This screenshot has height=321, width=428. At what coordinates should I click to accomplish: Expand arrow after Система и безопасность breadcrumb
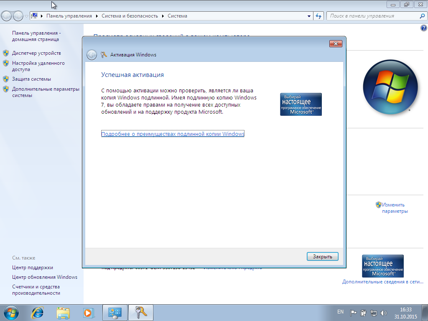coord(163,16)
